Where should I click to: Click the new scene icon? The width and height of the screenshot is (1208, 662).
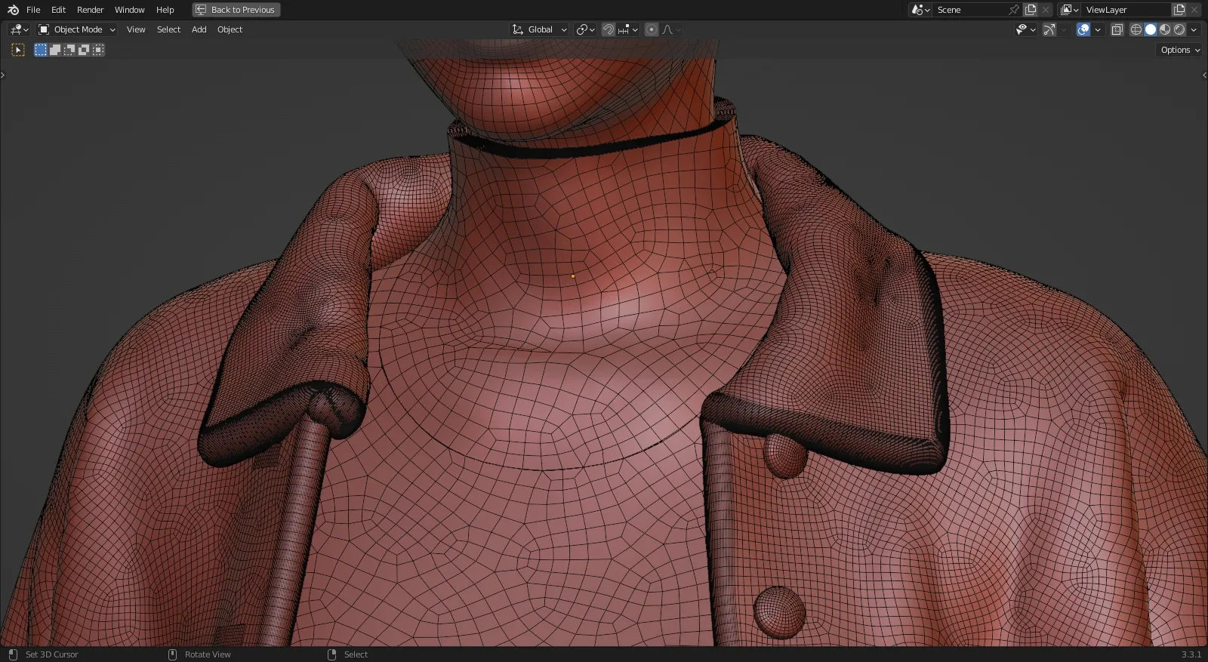1031,10
